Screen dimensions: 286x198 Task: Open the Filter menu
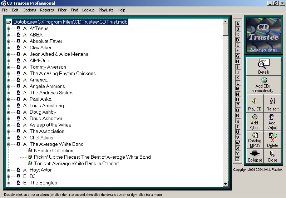(62, 10)
